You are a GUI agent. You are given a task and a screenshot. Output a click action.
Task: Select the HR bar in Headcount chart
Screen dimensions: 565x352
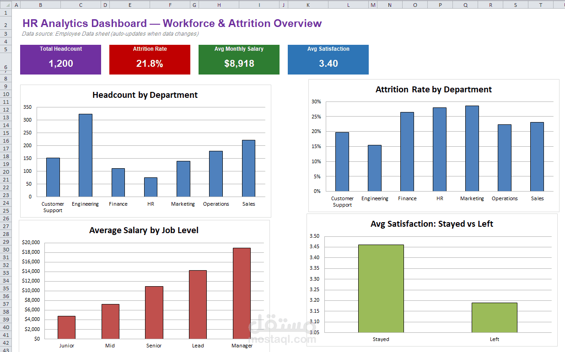point(151,187)
